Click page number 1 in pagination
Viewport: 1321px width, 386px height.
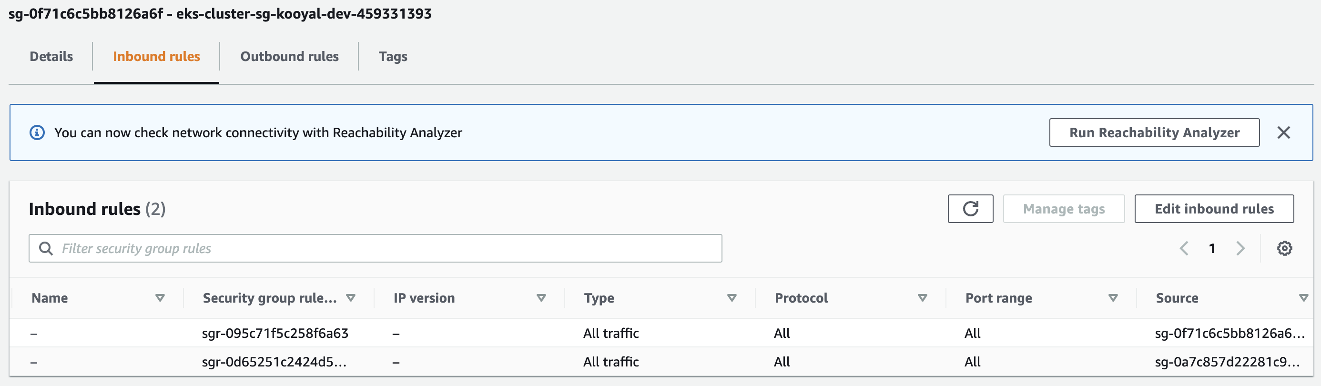[1212, 248]
